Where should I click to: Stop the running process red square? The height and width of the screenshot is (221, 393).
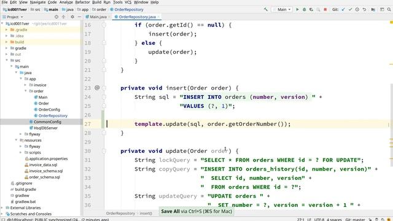coord(325,10)
